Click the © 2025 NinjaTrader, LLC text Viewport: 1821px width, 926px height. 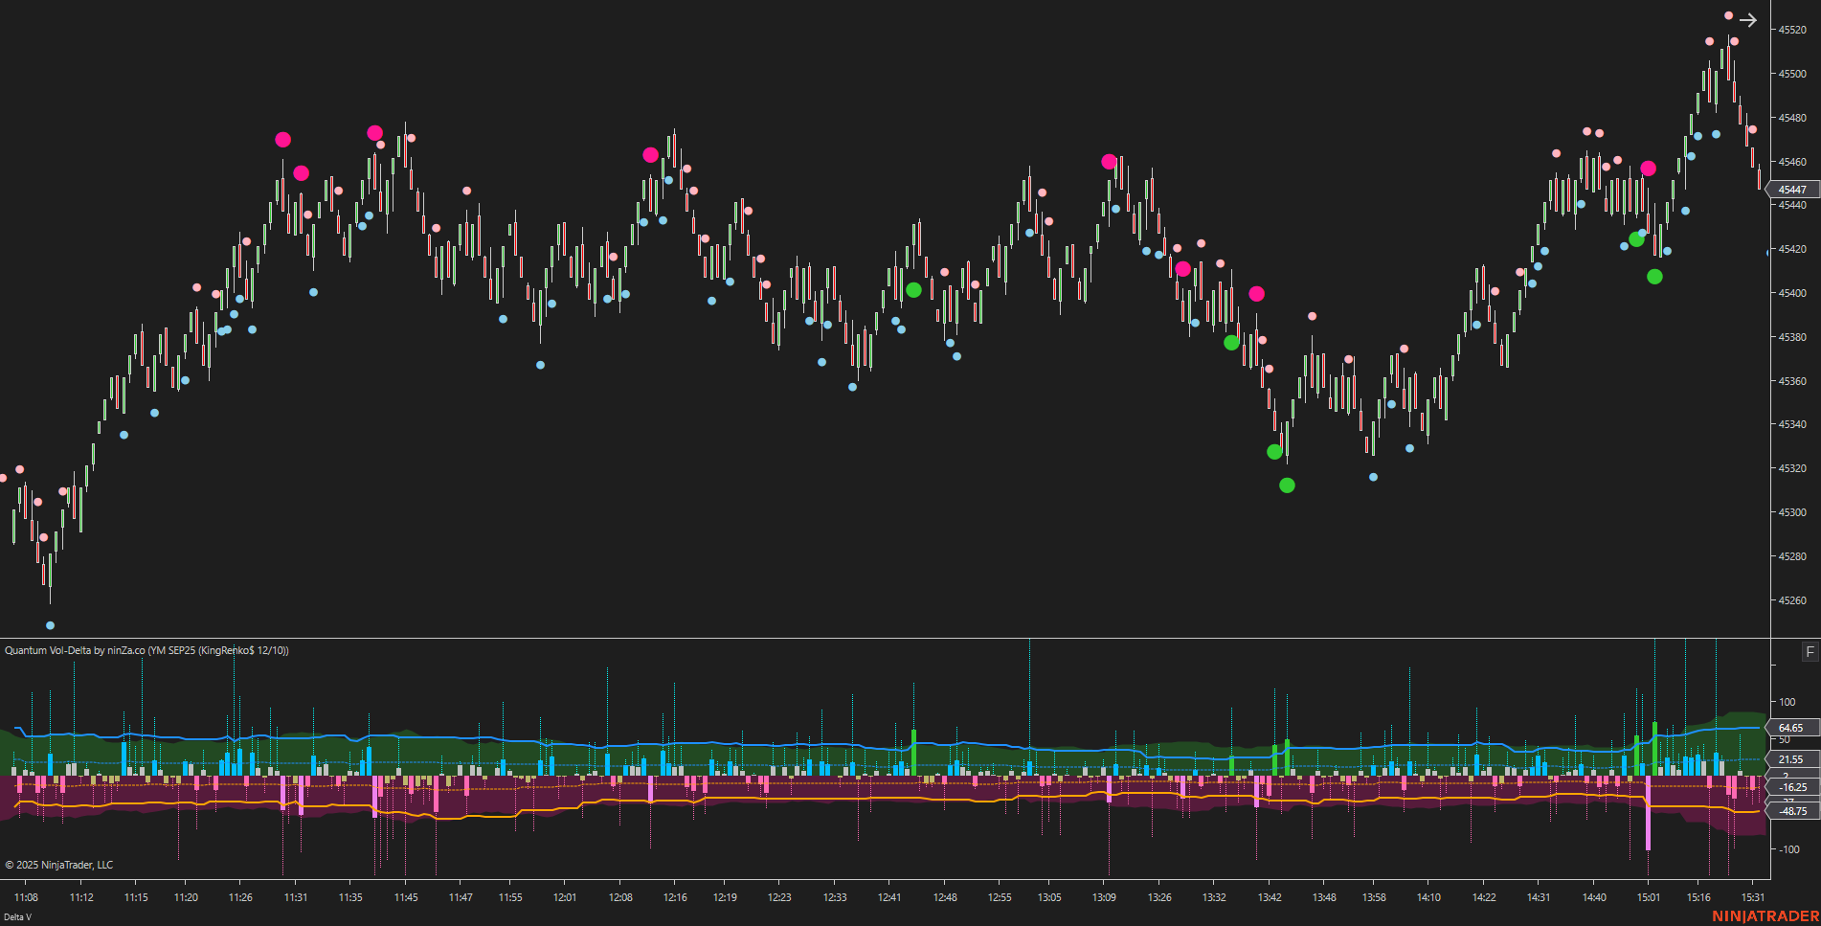coord(58,865)
